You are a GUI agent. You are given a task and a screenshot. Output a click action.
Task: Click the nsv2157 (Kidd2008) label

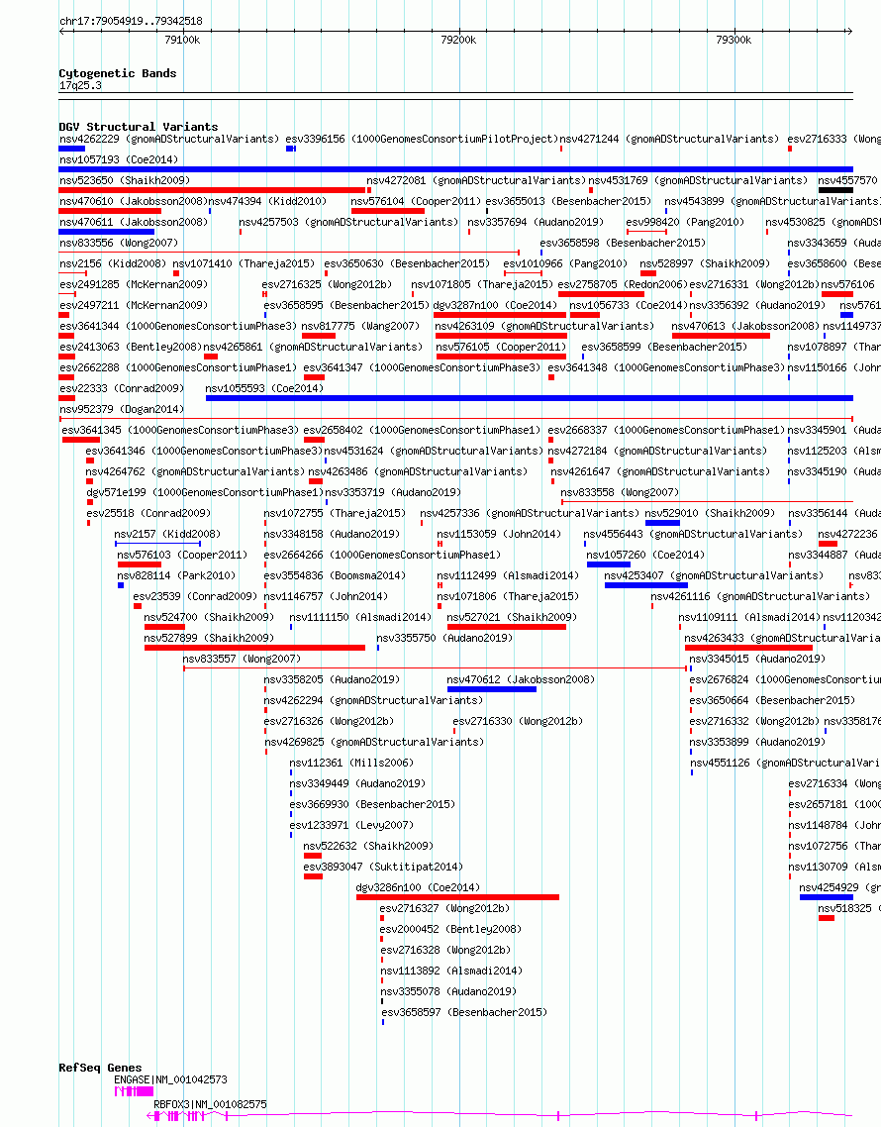pos(167,535)
